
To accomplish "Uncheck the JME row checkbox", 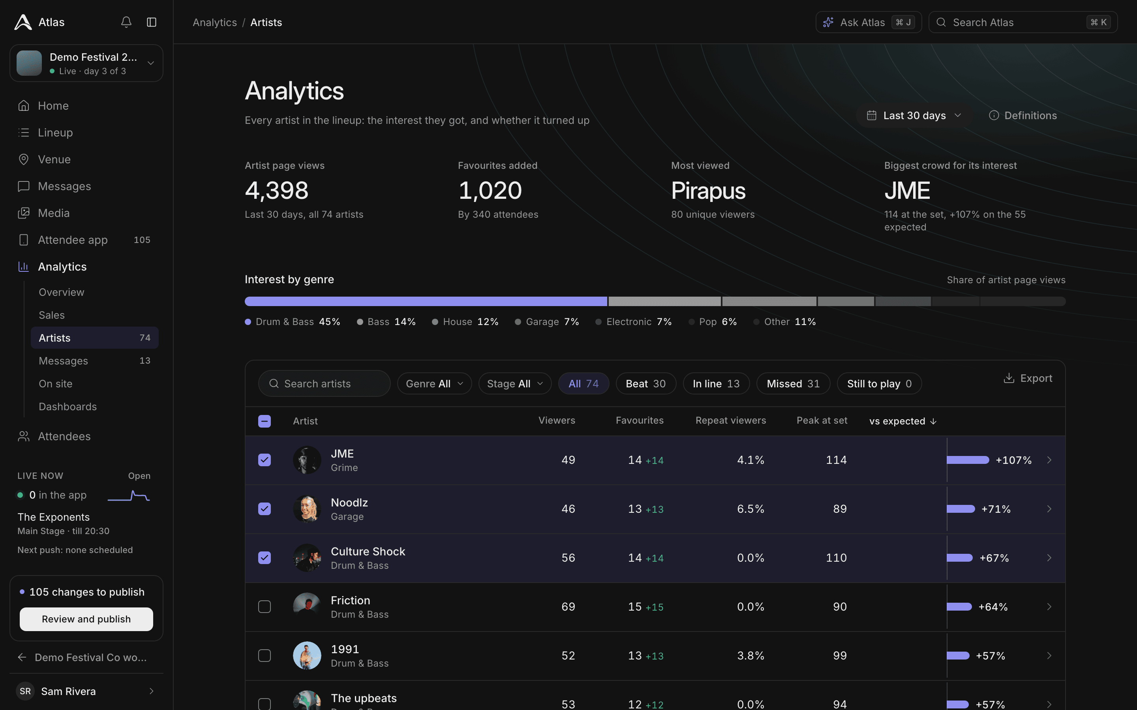I will click(x=265, y=460).
